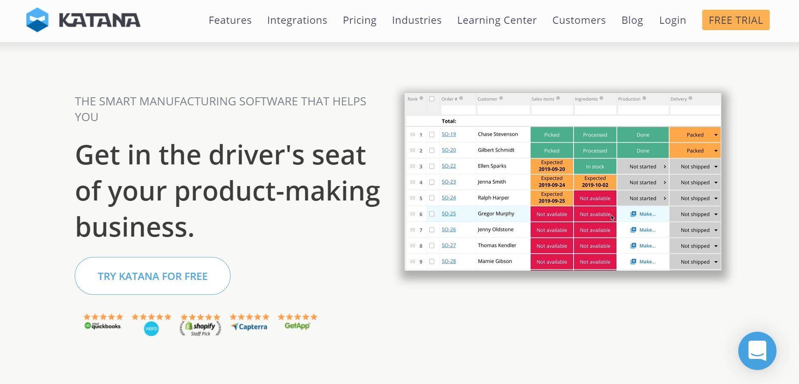Click the Capterra rating badge
The image size is (799, 384).
[249, 322]
